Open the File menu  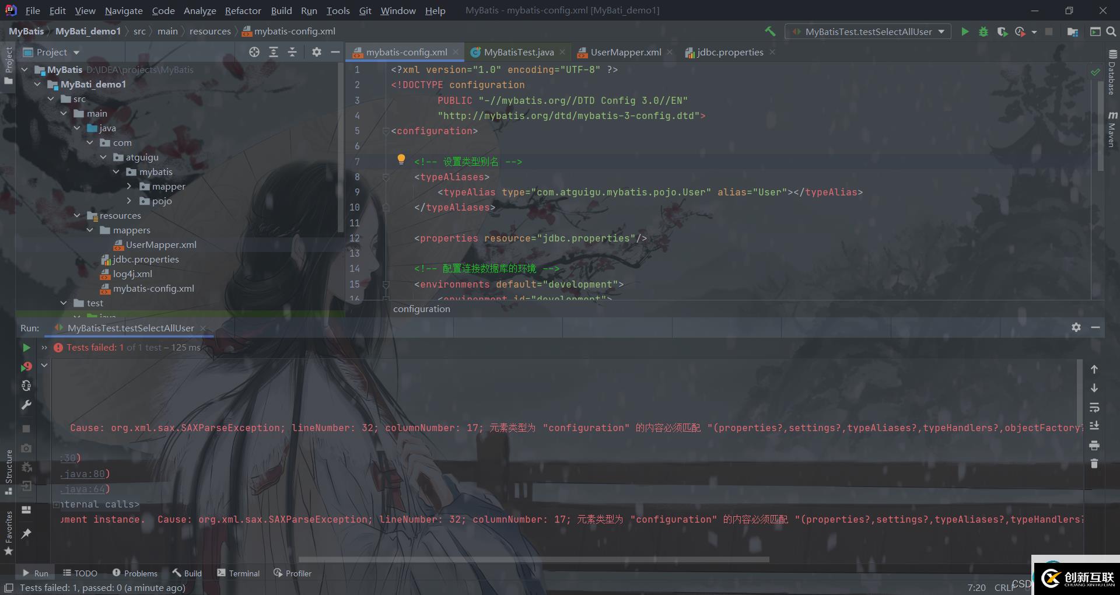point(33,10)
